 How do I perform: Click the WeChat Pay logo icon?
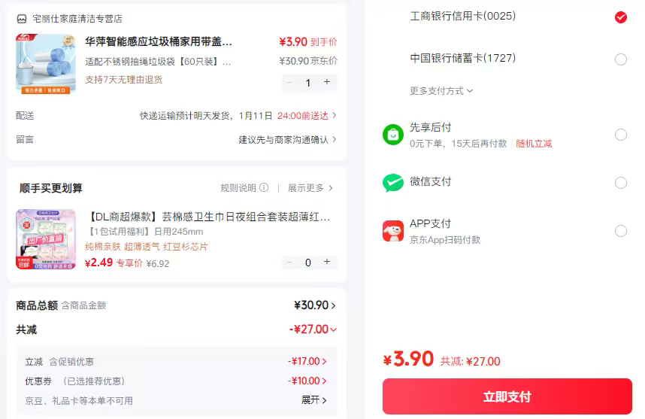(393, 183)
